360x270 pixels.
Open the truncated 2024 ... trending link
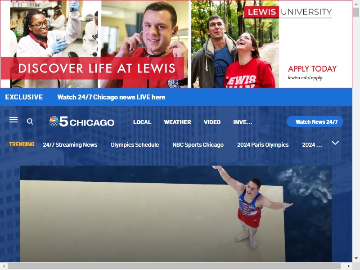tap(312, 144)
